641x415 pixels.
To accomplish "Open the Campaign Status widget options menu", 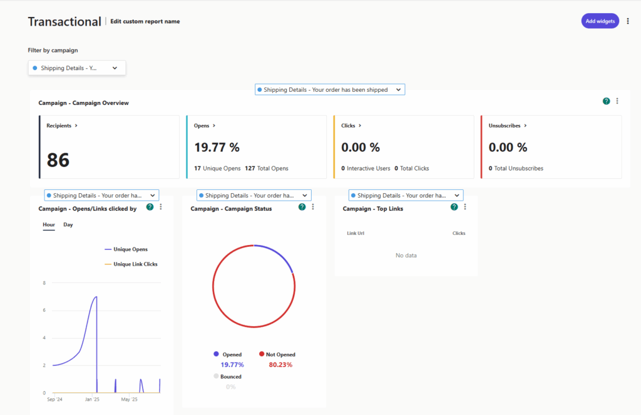I will tap(313, 207).
